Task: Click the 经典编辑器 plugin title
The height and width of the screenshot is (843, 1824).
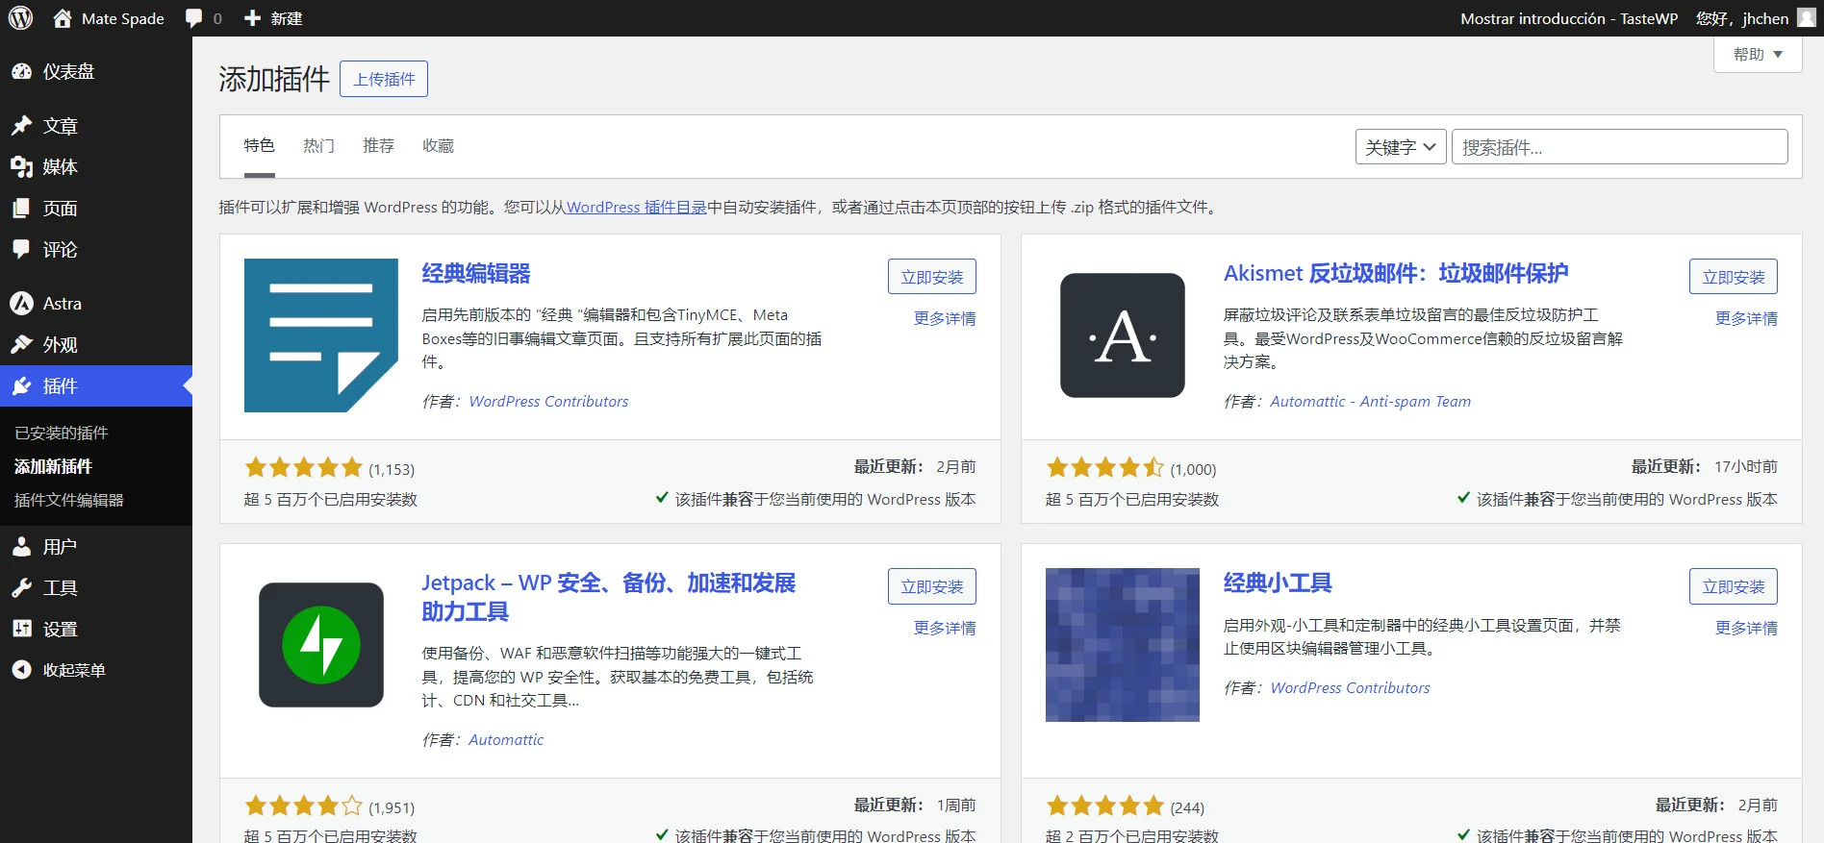Action: pos(476,274)
